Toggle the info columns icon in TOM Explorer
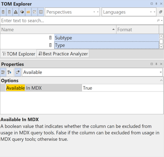This screenshot has width=164, height=157. (41, 12)
